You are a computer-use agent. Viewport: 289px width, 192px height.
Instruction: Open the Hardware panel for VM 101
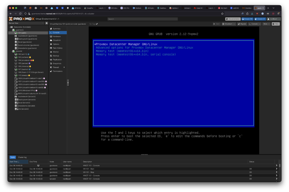56,36
